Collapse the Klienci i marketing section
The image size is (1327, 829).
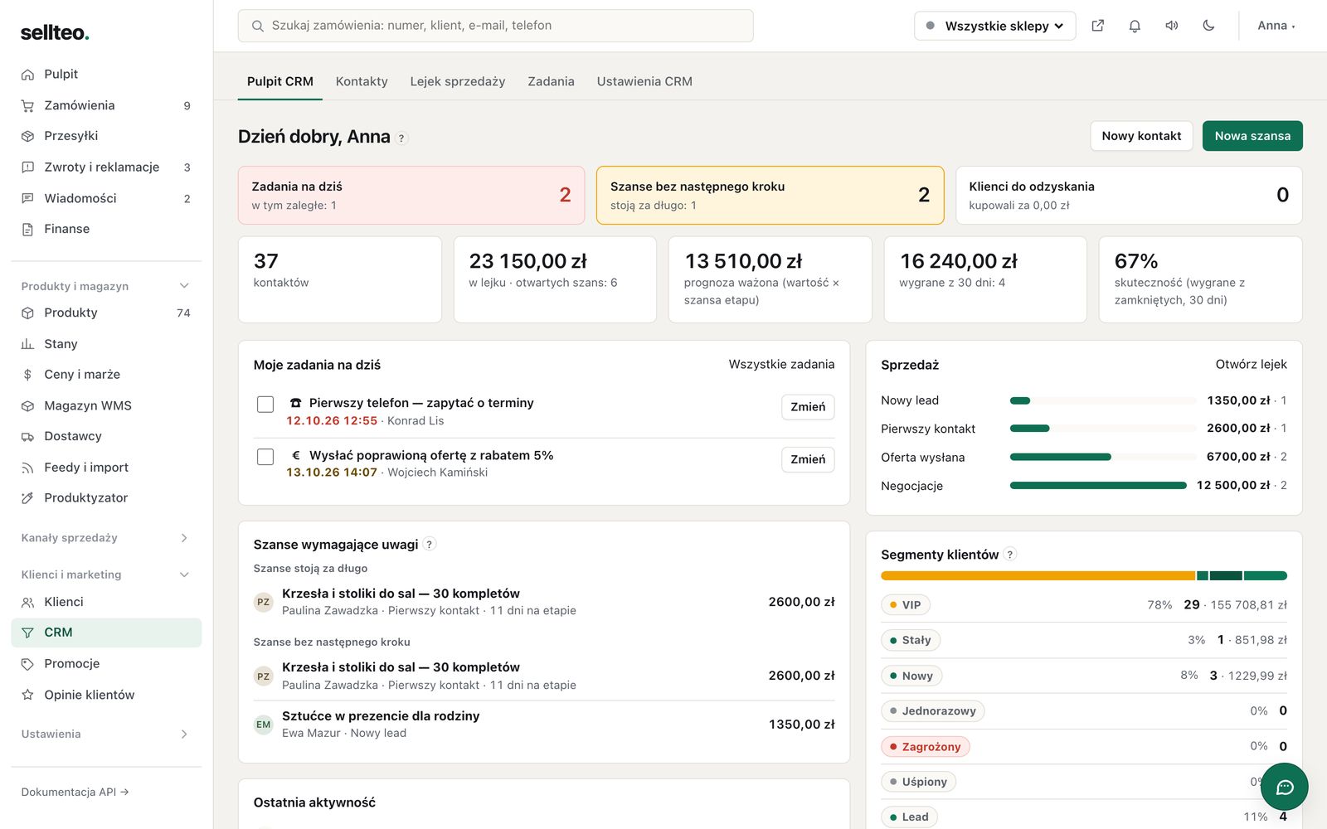point(106,574)
